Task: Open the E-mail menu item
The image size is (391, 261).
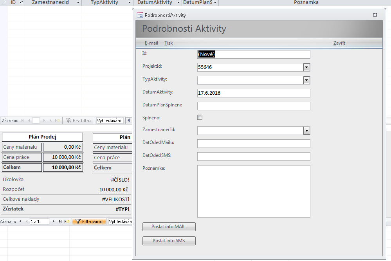Action: coord(151,43)
